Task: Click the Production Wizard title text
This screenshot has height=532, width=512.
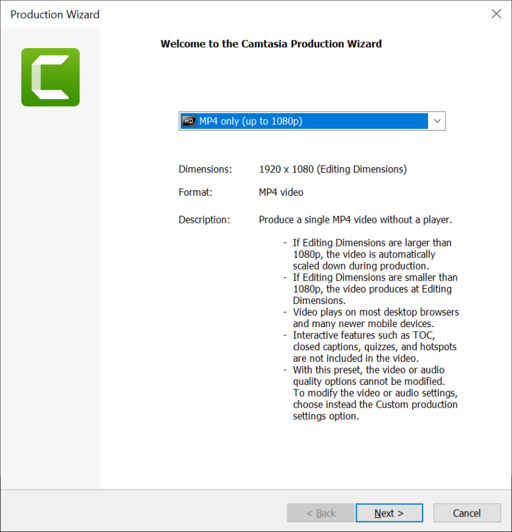Action: (x=55, y=14)
